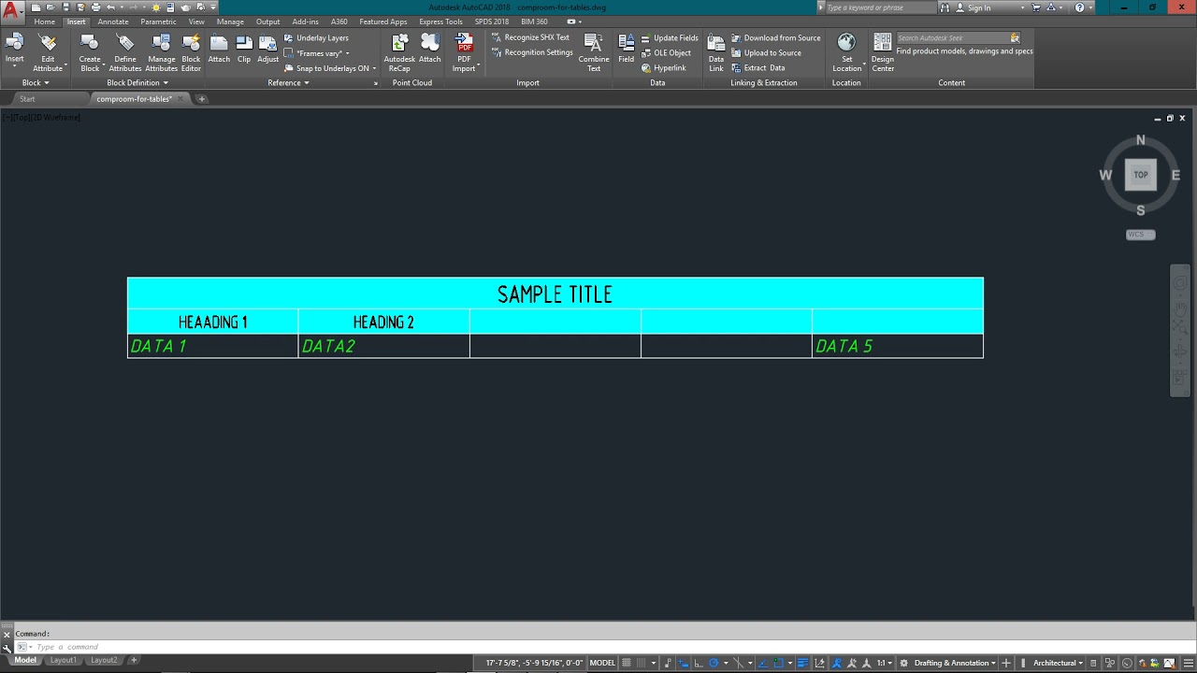Select the DATA 5 table cell
1197x673 pixels.
(x=898, y=346)
